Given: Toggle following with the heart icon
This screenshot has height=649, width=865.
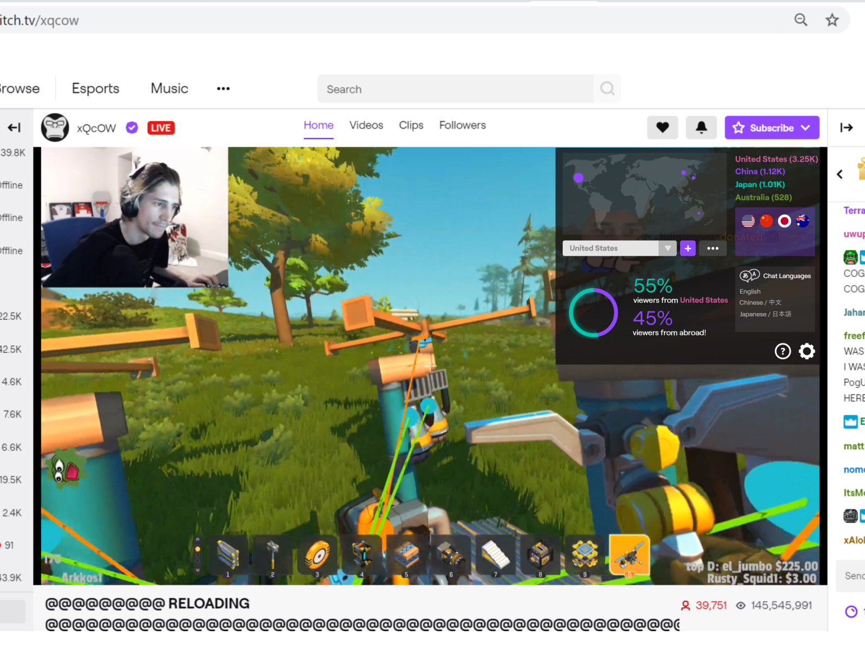Looking at the screenshot, I should [x=662, y=128].
